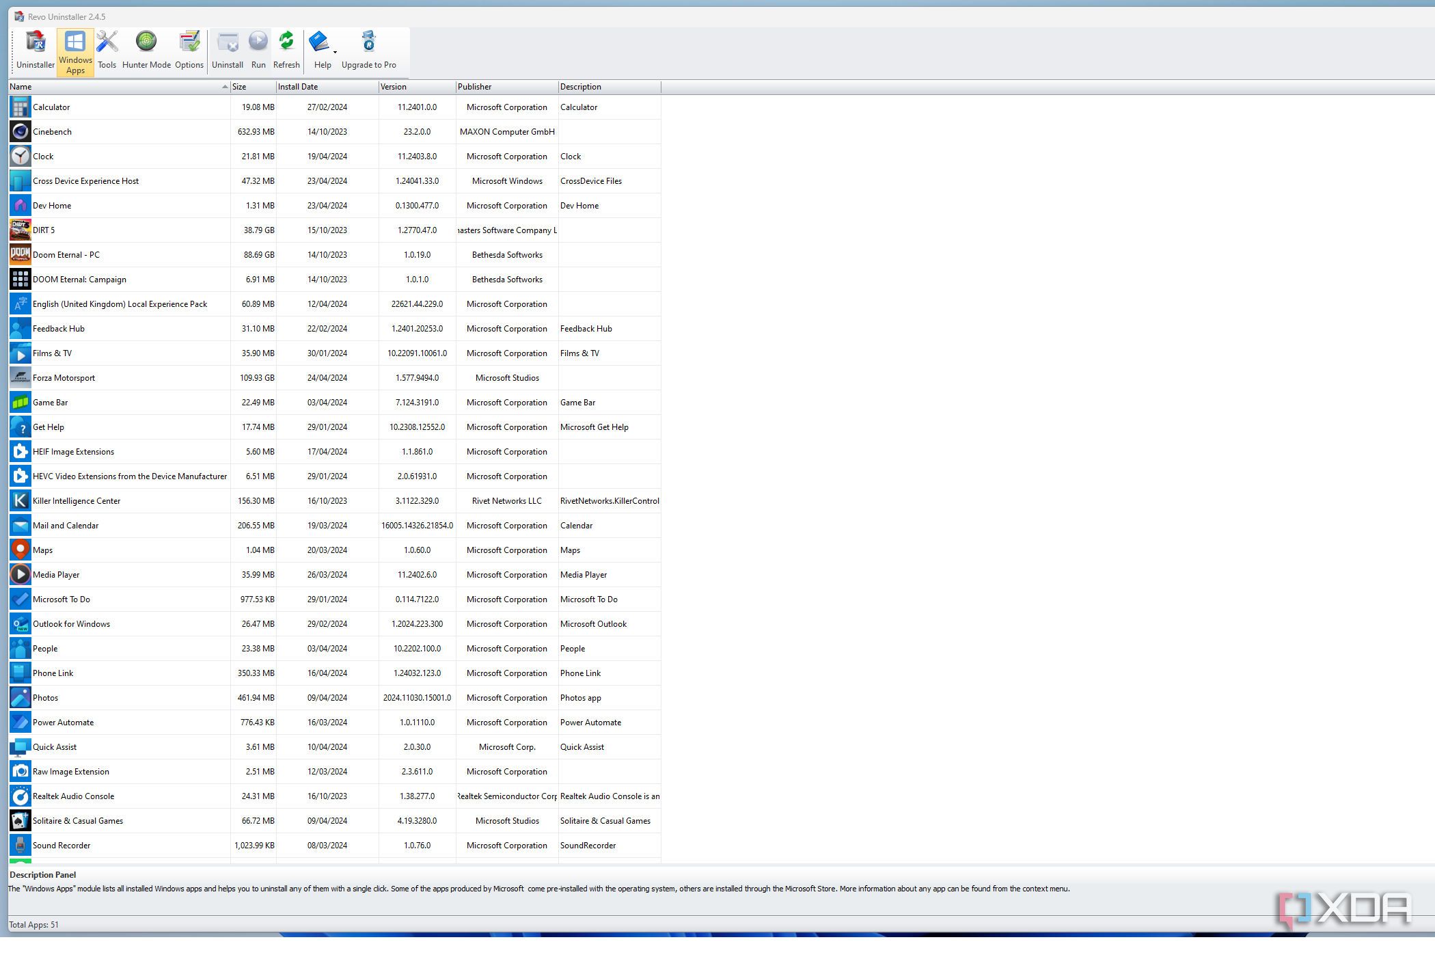Screen dimensions: 1435x957
Task: Click the '24/04/2024' install date cell
Action: [327, 378]
